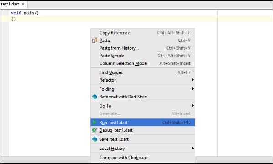Screen dimensions: 273x164
Task: Click the green Run arrow icon
Action: [94, 122]
